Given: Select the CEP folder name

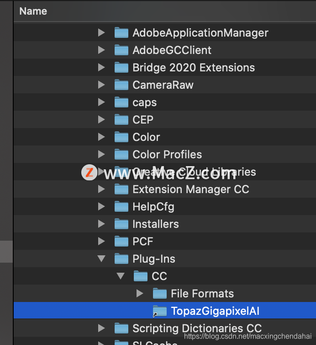Looking at the screenshot, I should 143,120.
